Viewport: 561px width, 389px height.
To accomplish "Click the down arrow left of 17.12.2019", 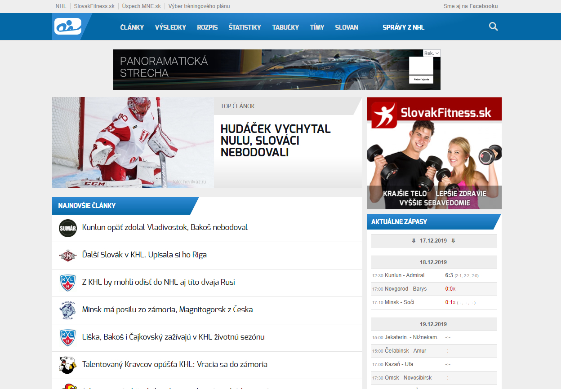I will pos(414,241).
